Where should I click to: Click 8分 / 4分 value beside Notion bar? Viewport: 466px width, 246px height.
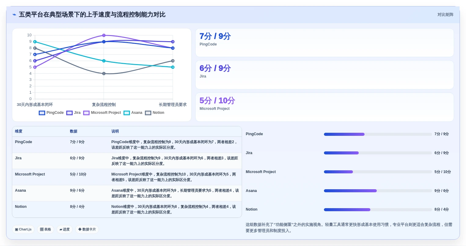(x=442, y=209)
